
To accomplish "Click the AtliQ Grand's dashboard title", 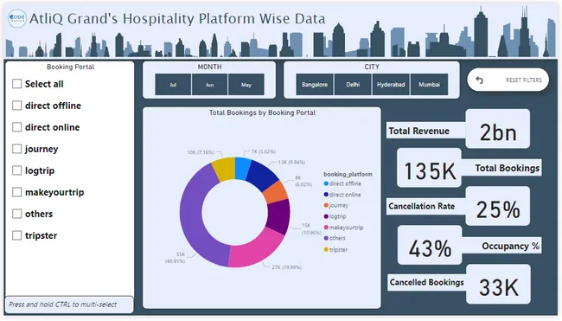I will pyautogui.click(x=177, y=18).
